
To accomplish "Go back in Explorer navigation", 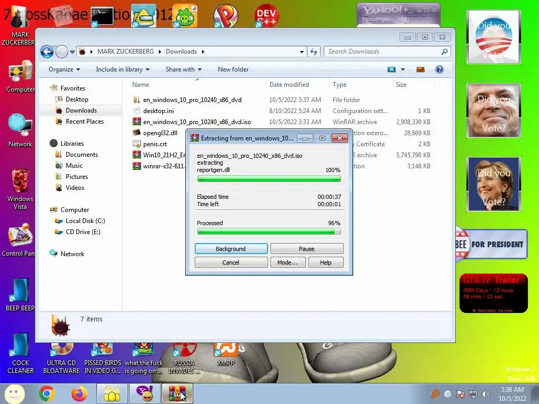I will pos(47,52).
